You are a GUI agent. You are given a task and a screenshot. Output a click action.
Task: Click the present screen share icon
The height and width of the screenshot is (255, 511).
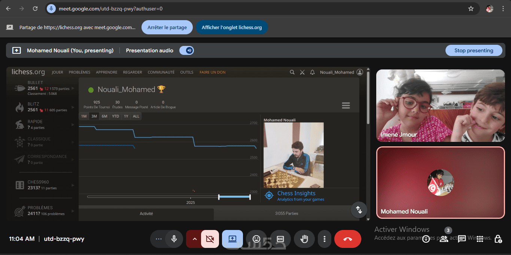click(232, 239)
